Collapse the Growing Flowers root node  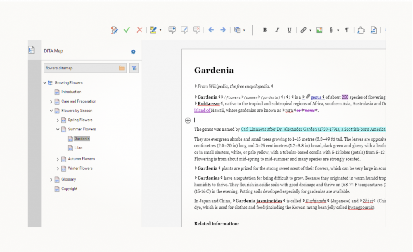[x=45, y=83]
